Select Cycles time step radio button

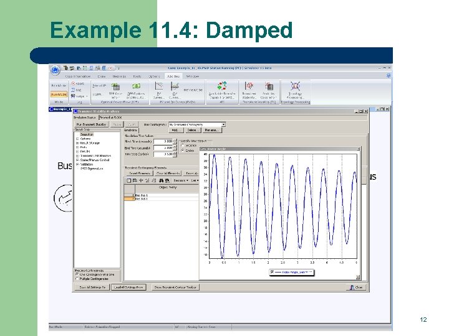pyautogui.click(x=183, y=151)
